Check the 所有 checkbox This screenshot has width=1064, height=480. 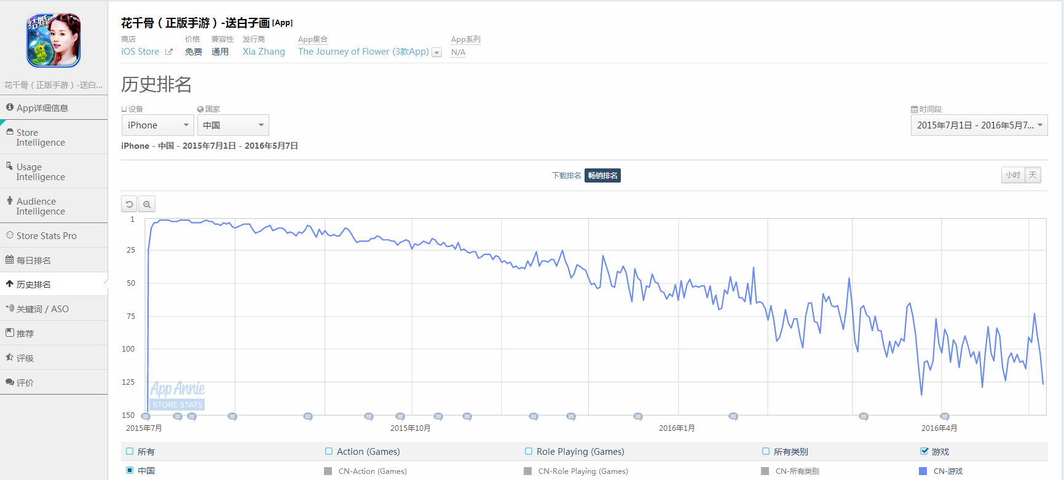point(130,451)
